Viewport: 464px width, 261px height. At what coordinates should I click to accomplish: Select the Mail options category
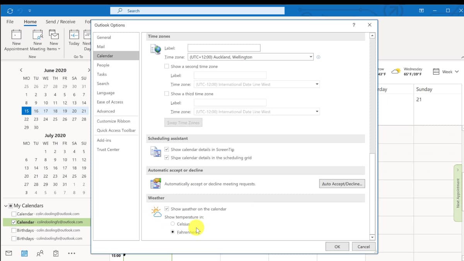116,46
